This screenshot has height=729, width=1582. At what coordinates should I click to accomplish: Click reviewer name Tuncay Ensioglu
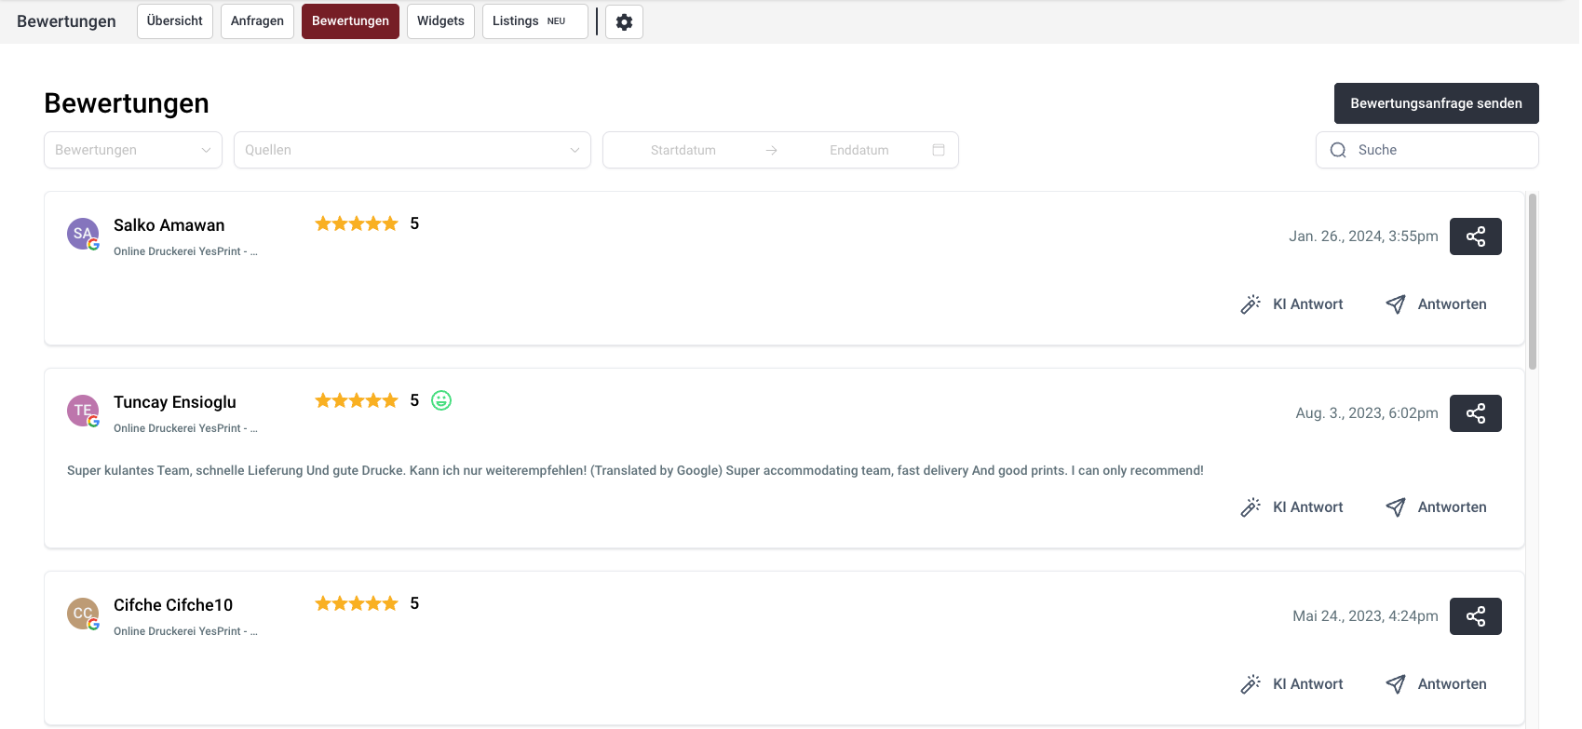pyautogui.click(x=175, y=402)
